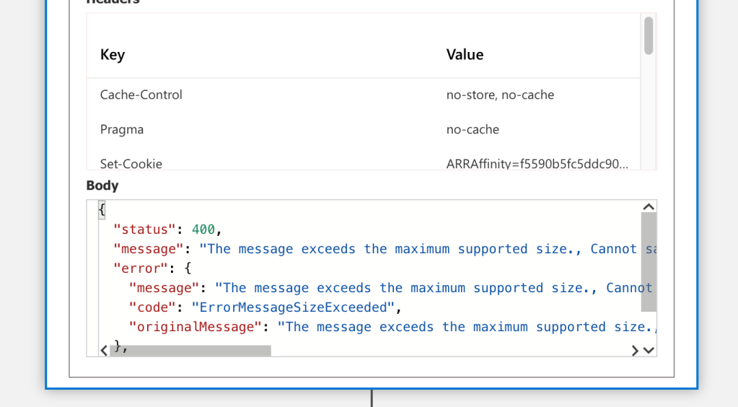Click the originalMessage line in Body
Image resolution: width=738 pixels, height=407 pixels.
click(392, 327)
